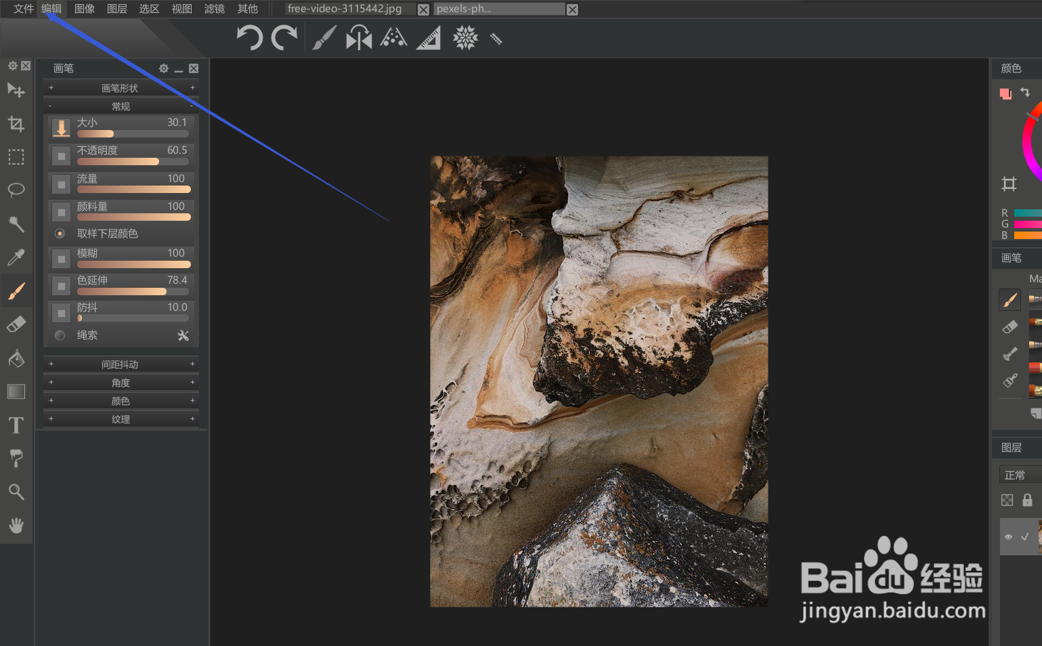Select the Zoom magnifier tool
This screenshot has width=1042, height=646.
pos(16,492)
